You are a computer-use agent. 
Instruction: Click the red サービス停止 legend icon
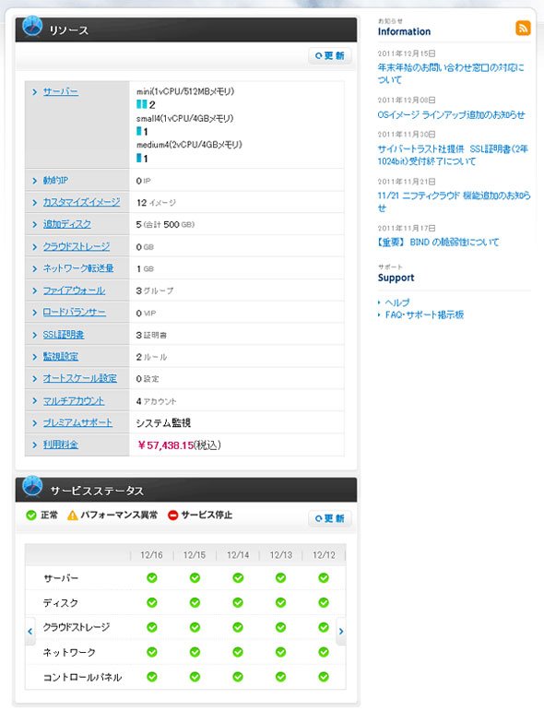click(172, 515)
